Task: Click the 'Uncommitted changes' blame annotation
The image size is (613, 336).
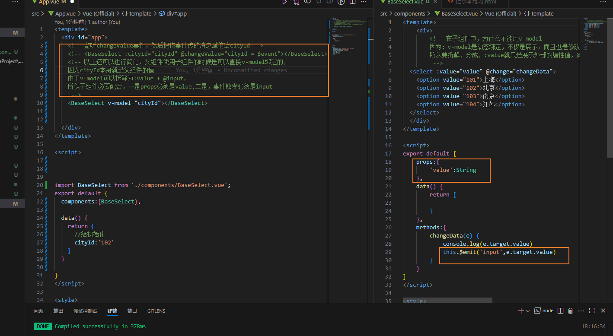Action: click(x=255, y=70)
